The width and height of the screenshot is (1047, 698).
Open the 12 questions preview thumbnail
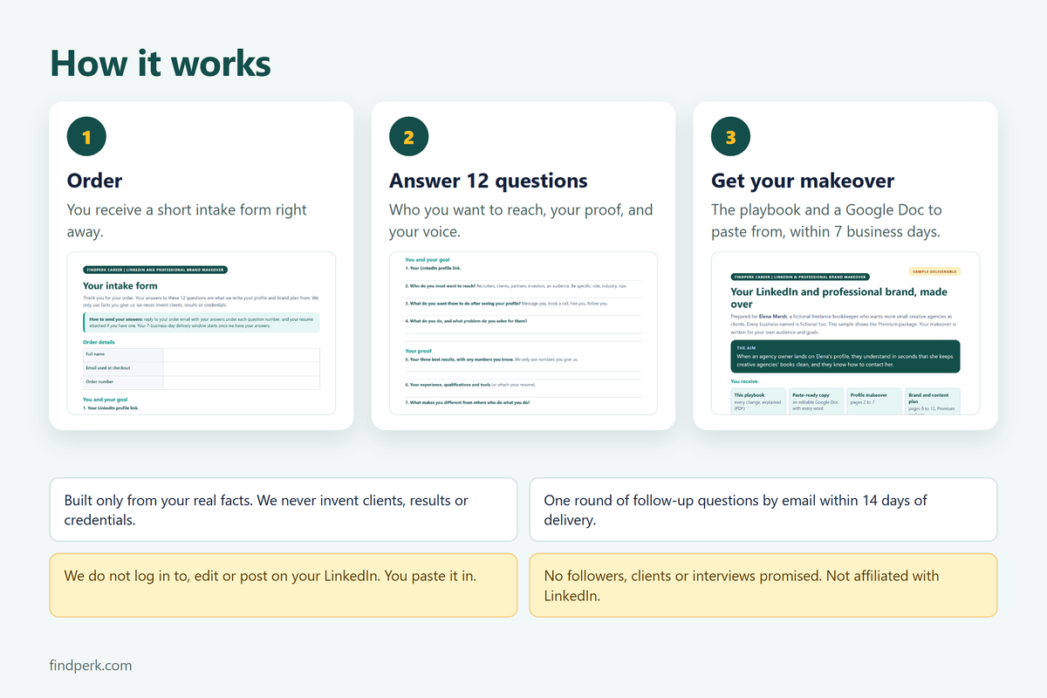tap(523, 333)
